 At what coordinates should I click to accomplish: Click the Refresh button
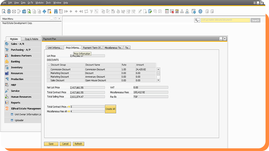click(79, 144)
